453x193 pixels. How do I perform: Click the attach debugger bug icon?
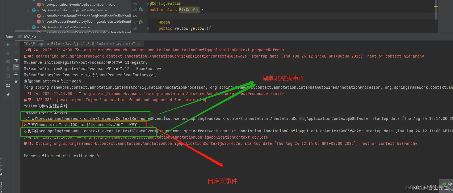click(8, 69)
